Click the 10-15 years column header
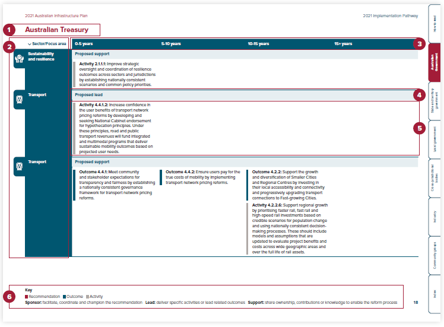Image resolution: width=444 pixels, height=327 pixels. coord(258,44)
